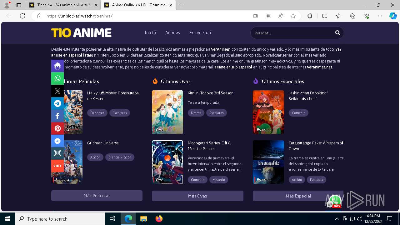
Task: Close the Anime Online en HD tab
Action: 171,5
